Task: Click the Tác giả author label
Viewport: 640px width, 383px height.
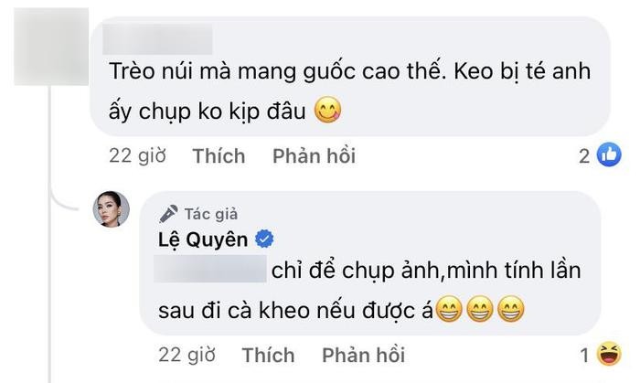Action: pos(211,215)
